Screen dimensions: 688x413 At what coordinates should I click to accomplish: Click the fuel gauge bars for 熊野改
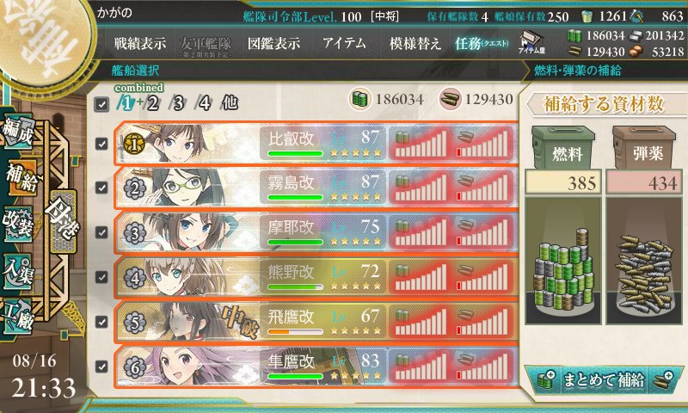click(421, 277)
